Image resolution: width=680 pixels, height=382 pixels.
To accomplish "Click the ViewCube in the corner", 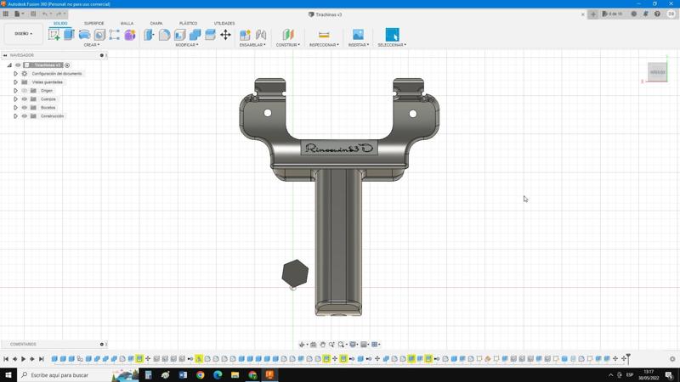I will coord(657,72).
